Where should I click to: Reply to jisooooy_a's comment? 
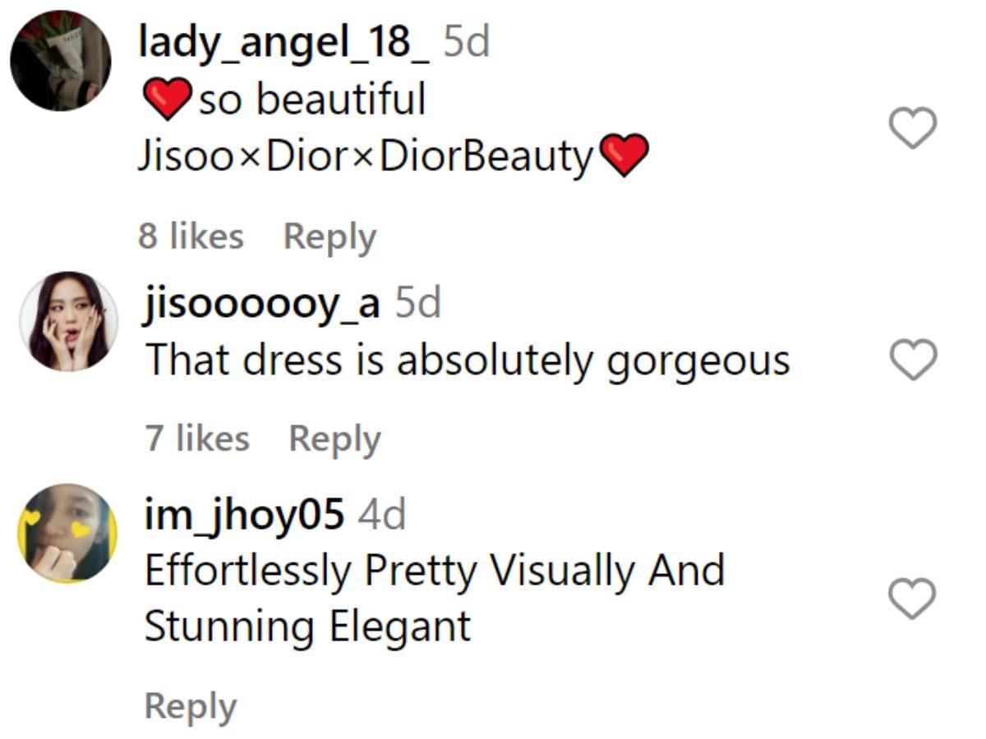pos(335,439)
